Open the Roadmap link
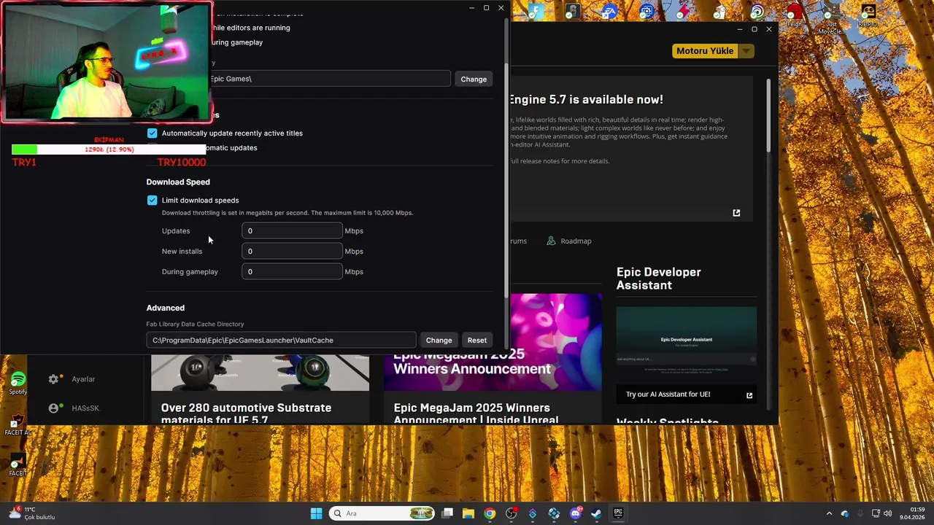Image resolution: width=934 pixels, height=525 pixels. click(576, 241)
